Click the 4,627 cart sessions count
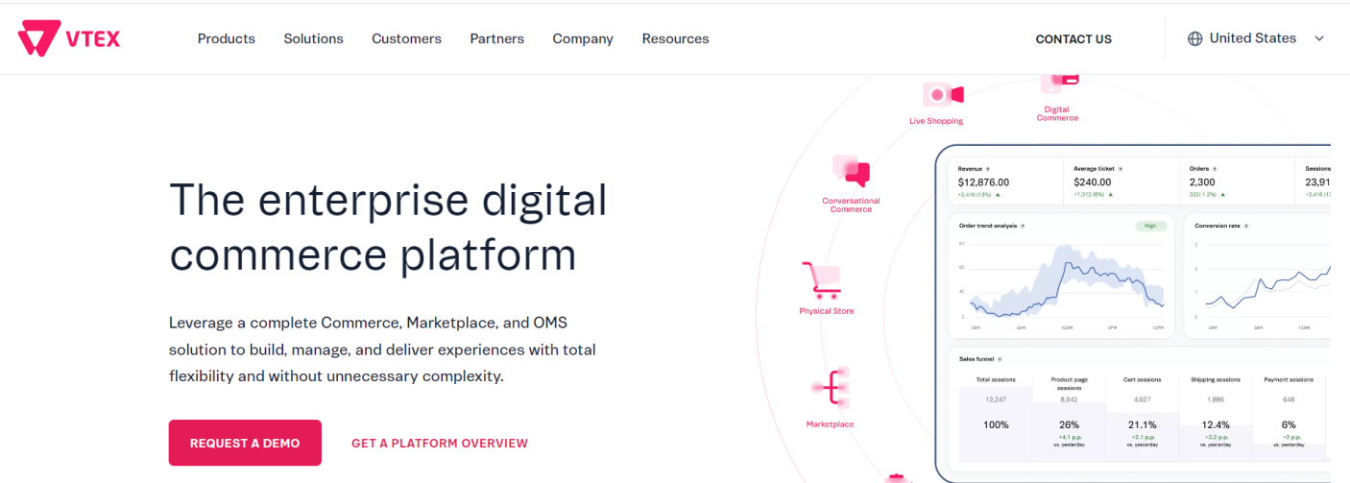1350x483 pixels. click(x=1142, y=399)
